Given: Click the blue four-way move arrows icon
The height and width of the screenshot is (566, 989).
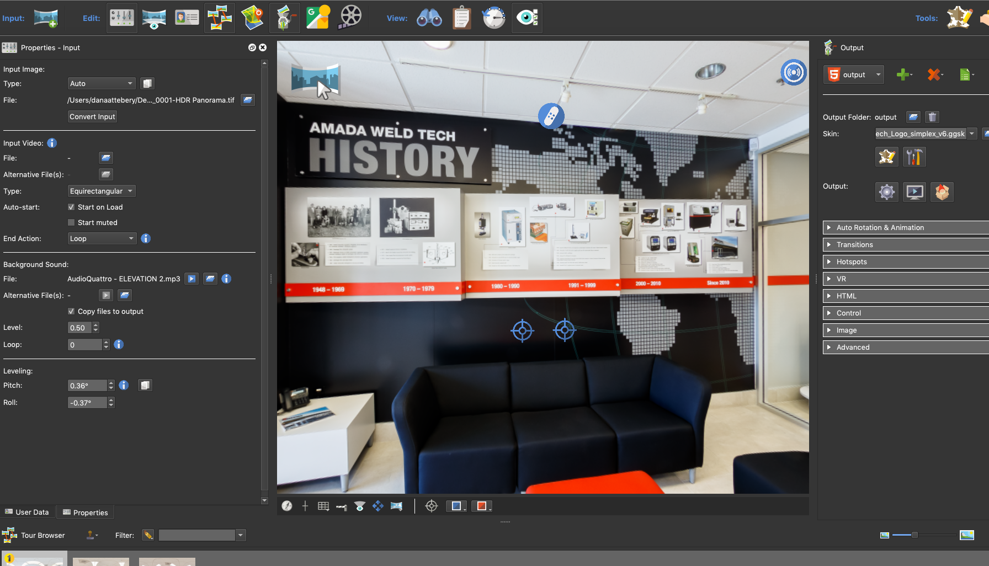Looking at the screenshot, I should 378,506.
